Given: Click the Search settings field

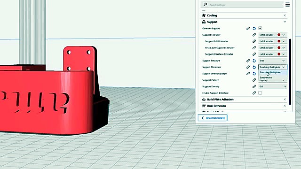Looking at the screenshot, I should [242, 5].
